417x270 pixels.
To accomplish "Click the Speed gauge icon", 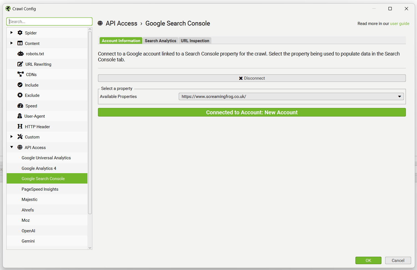I will 20,106.
